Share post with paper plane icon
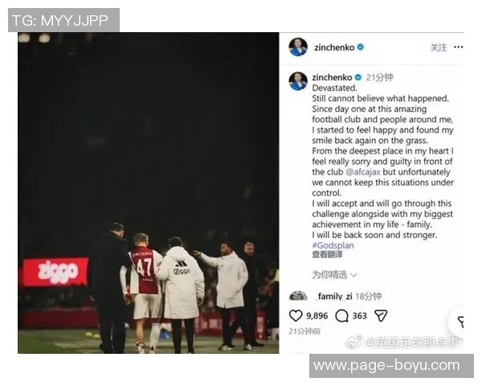 point(381,315)
